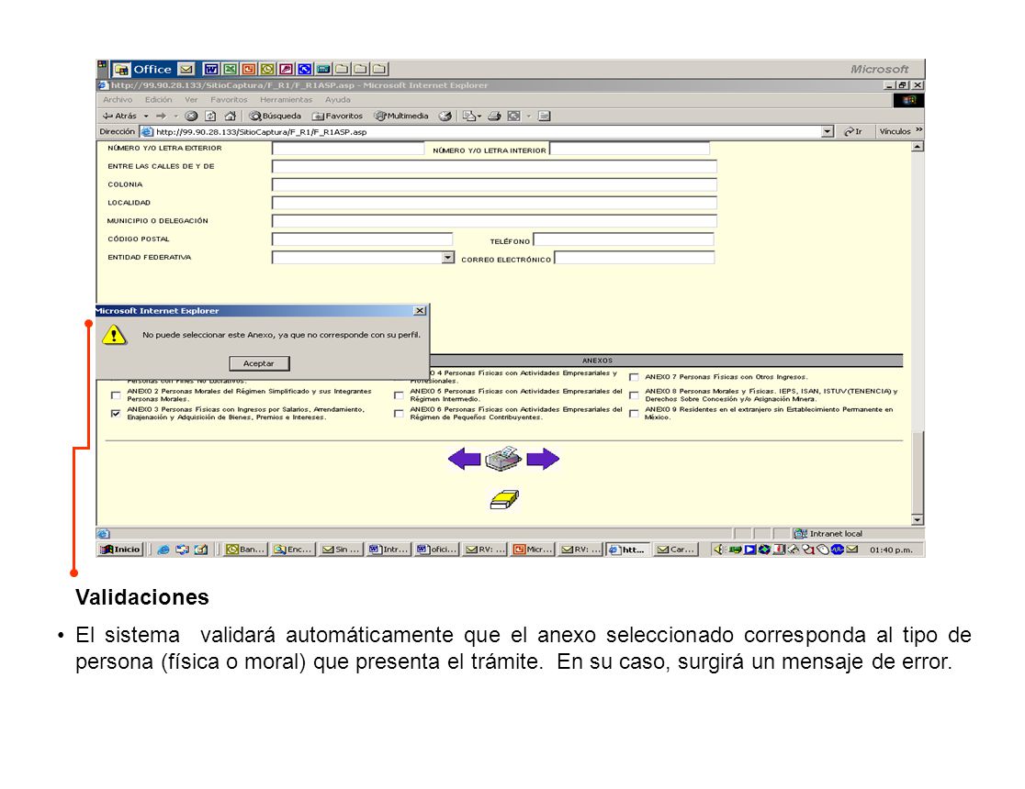
Task: Click the purple right arrow to go to next page
Action: coord(543,459)
